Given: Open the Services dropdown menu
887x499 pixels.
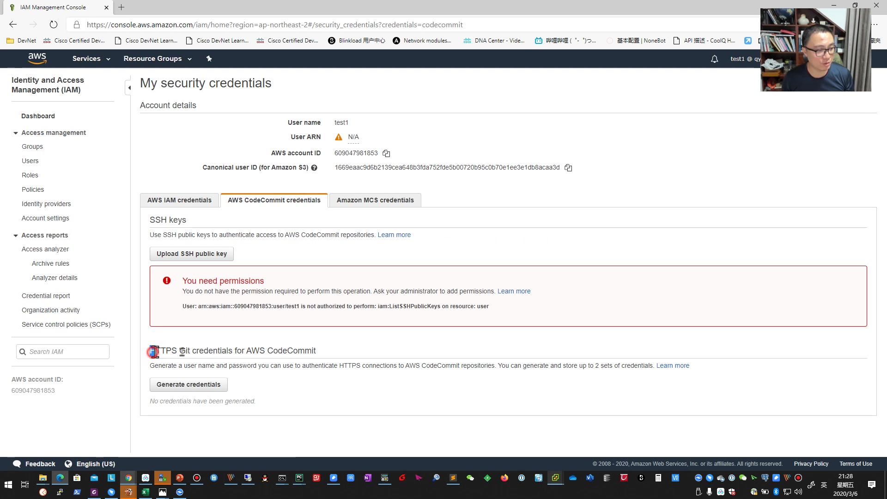Looking at the screenshot, I should click(x=91, y=59).
